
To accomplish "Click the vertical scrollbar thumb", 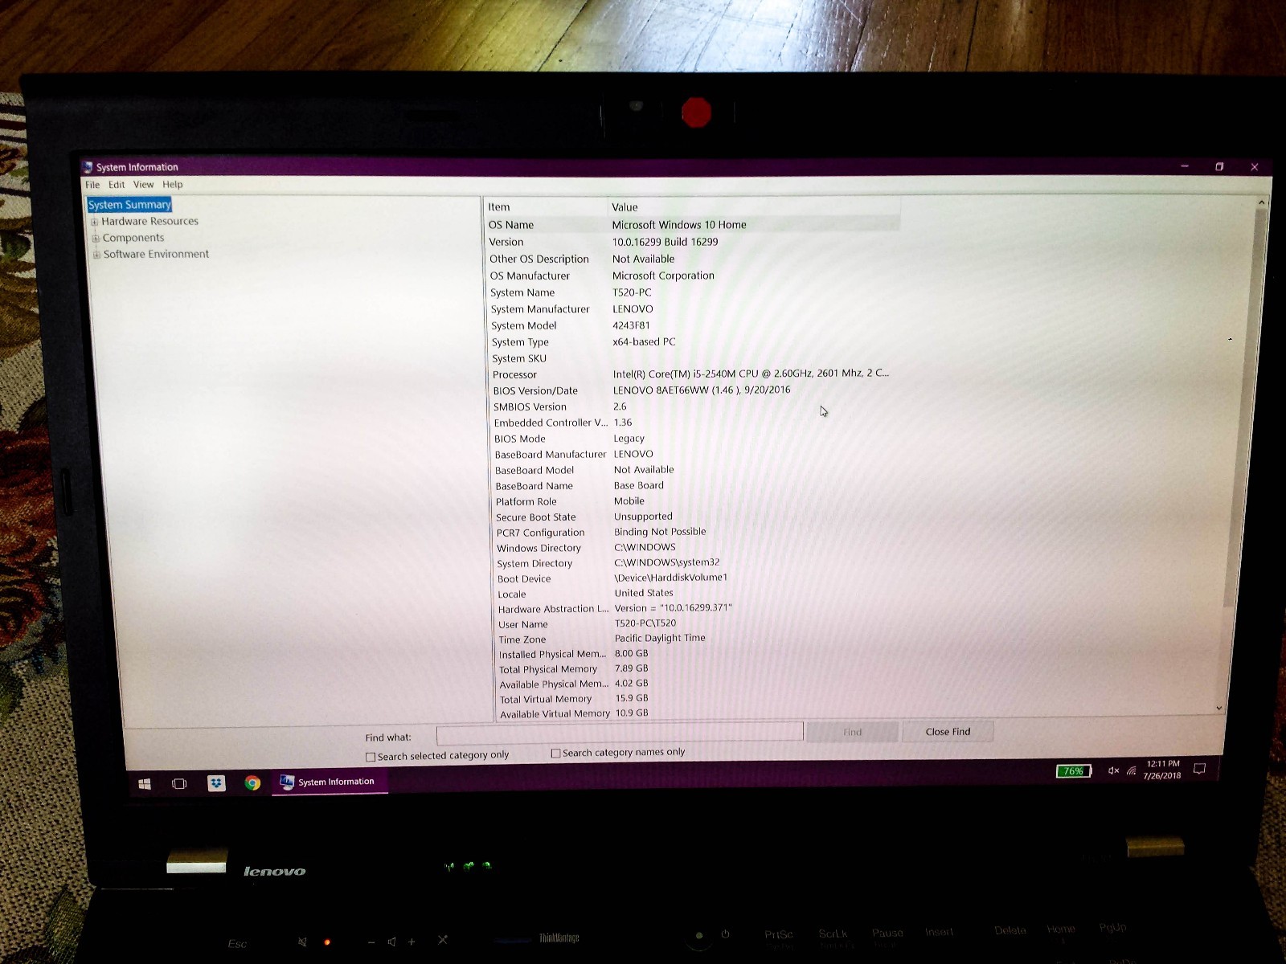I will pos(1243,410).
